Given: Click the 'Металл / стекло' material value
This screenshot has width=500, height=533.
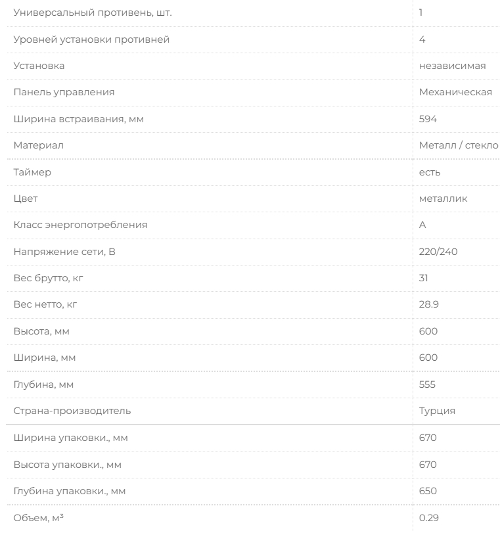Looking at the screenshot, I should pos(459,145).
